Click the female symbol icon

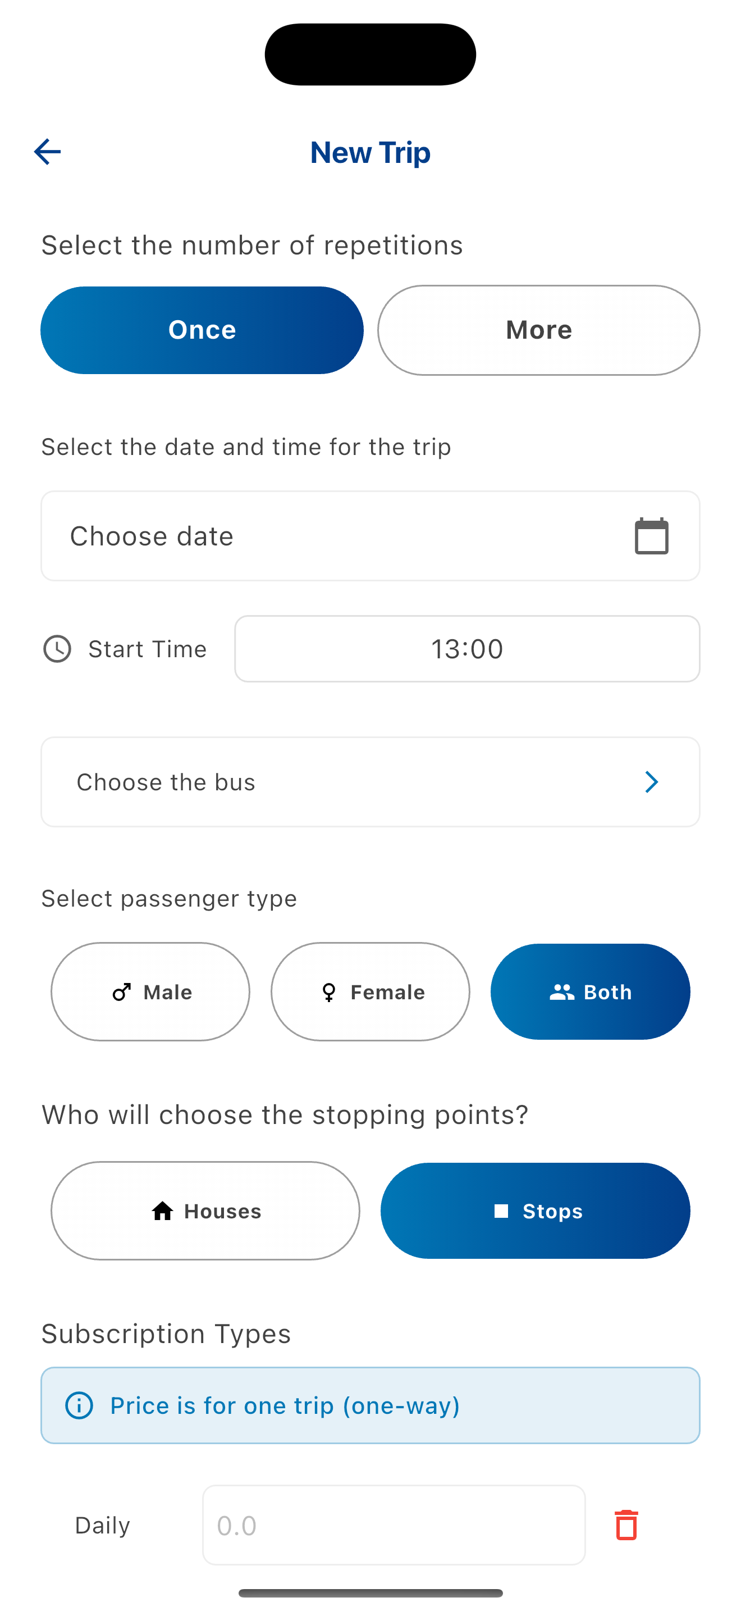click(328, 992)
